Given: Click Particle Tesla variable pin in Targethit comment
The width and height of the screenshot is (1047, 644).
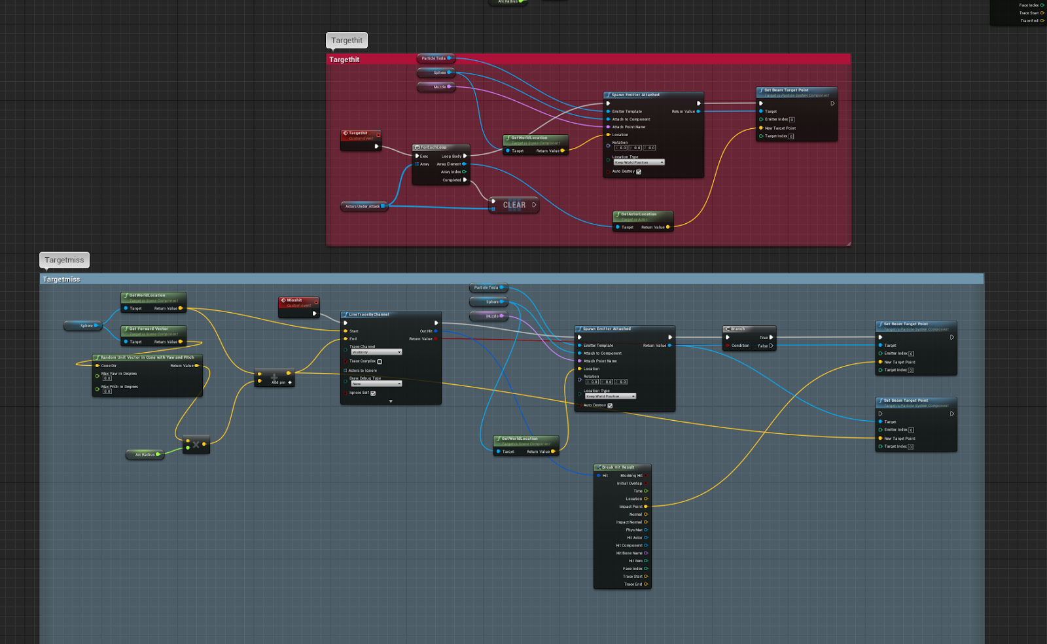Looking at the screenshot, I should pos(449,58).
